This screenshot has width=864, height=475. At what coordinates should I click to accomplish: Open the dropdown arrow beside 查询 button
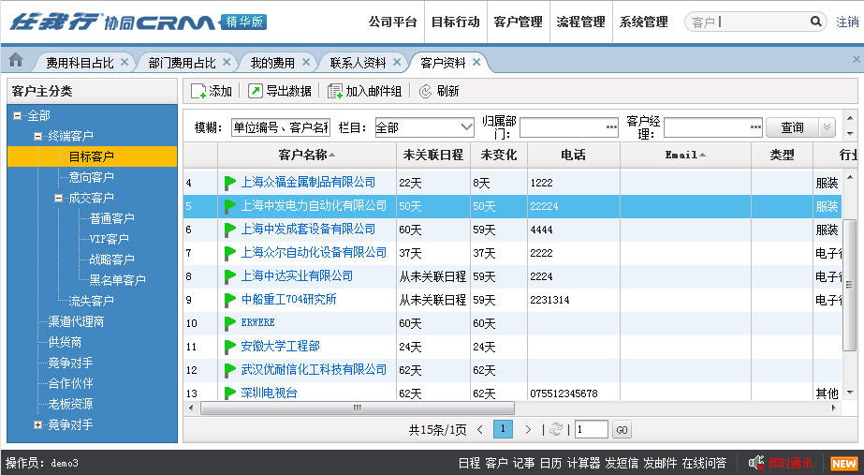(827, 127)
